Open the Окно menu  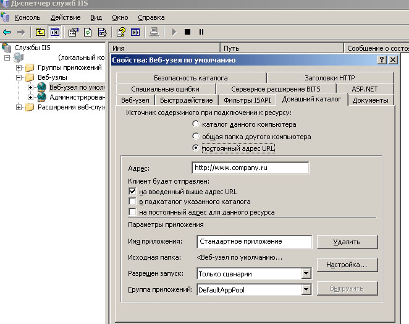point(120,17)
